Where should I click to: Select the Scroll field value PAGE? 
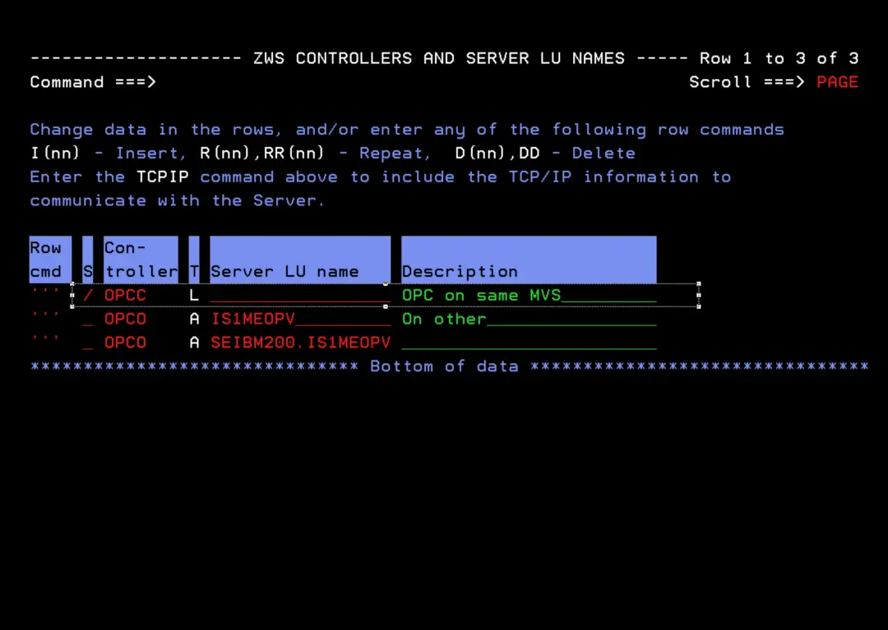837,82
